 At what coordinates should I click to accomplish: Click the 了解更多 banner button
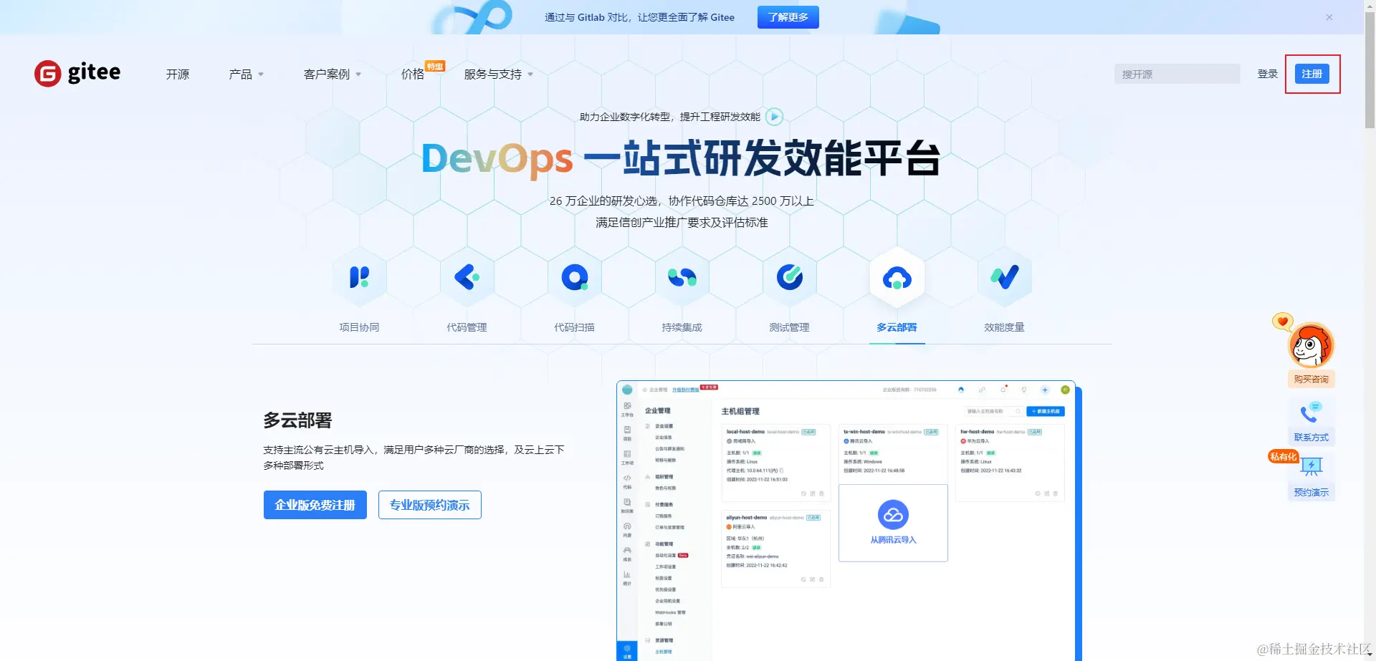pyautogui.click(x=788, y=17)
